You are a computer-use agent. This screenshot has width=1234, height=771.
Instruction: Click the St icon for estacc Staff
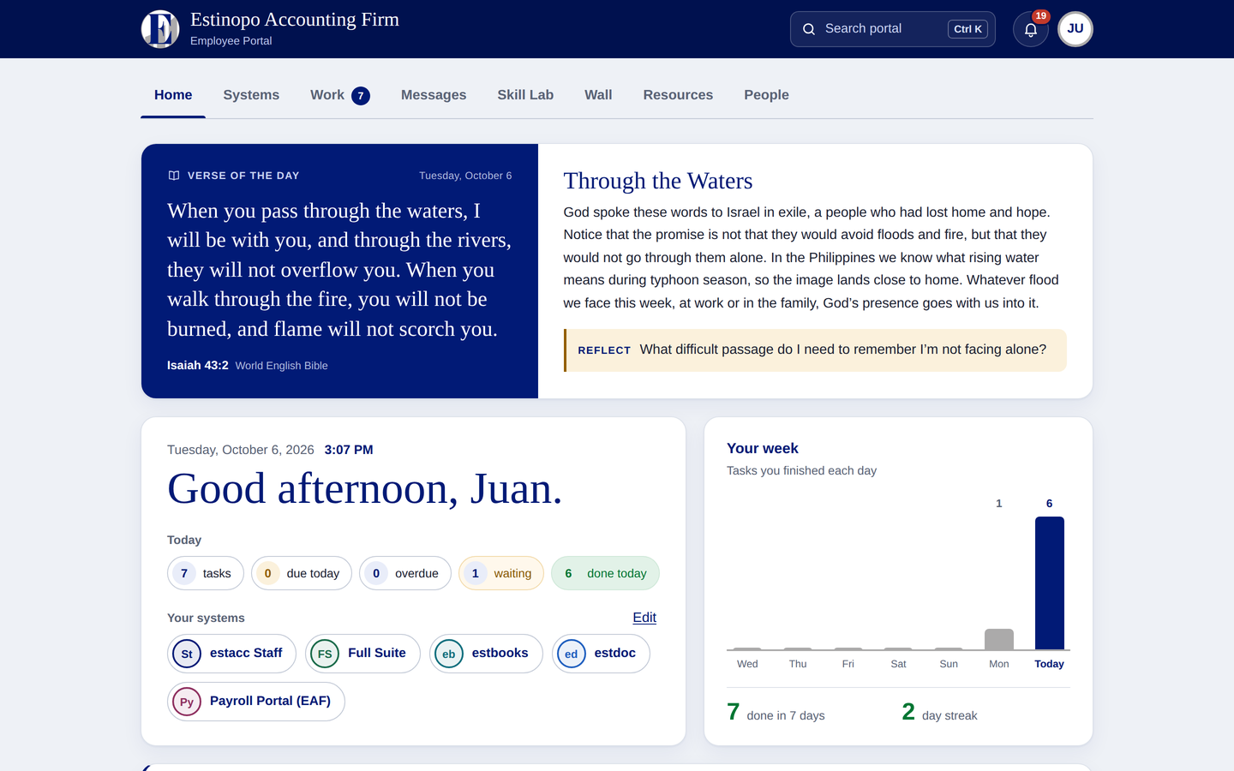point(187,654)
